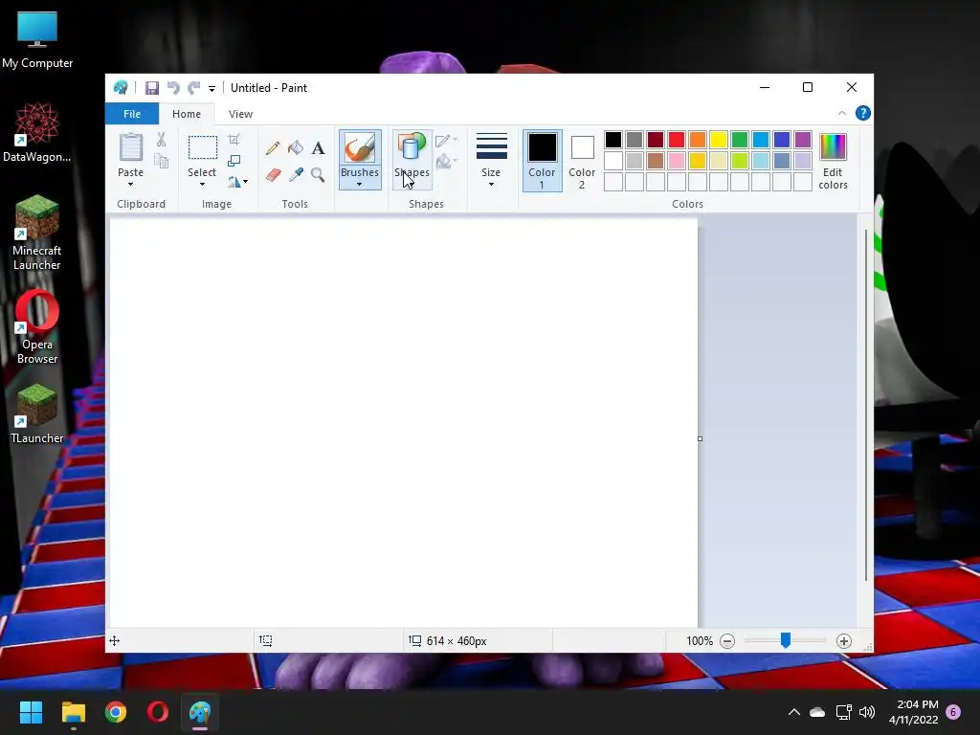Expand the Rotate or flip dropdown
This screenshot has width=980, height=735.
(x=237, y=182)
